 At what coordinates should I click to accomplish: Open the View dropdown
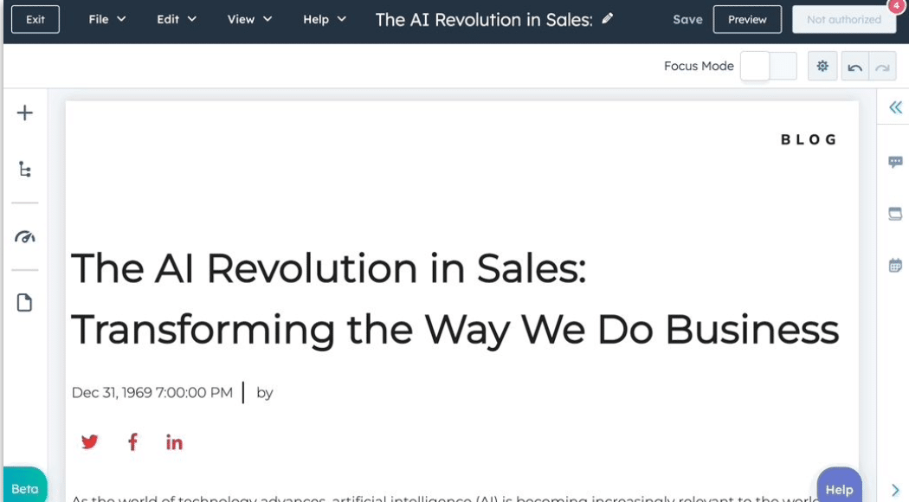pos(248,19)
